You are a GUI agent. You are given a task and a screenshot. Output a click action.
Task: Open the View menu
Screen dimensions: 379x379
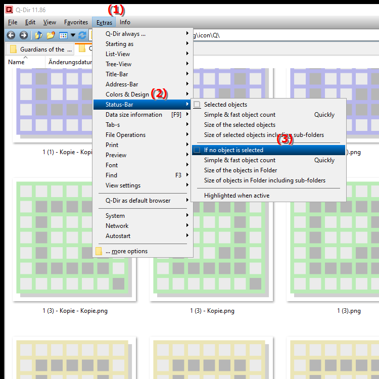(x=50, y=22)
